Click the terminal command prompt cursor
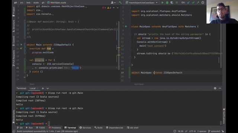Viewport: 238px width, 133px height. click(49, 124)
